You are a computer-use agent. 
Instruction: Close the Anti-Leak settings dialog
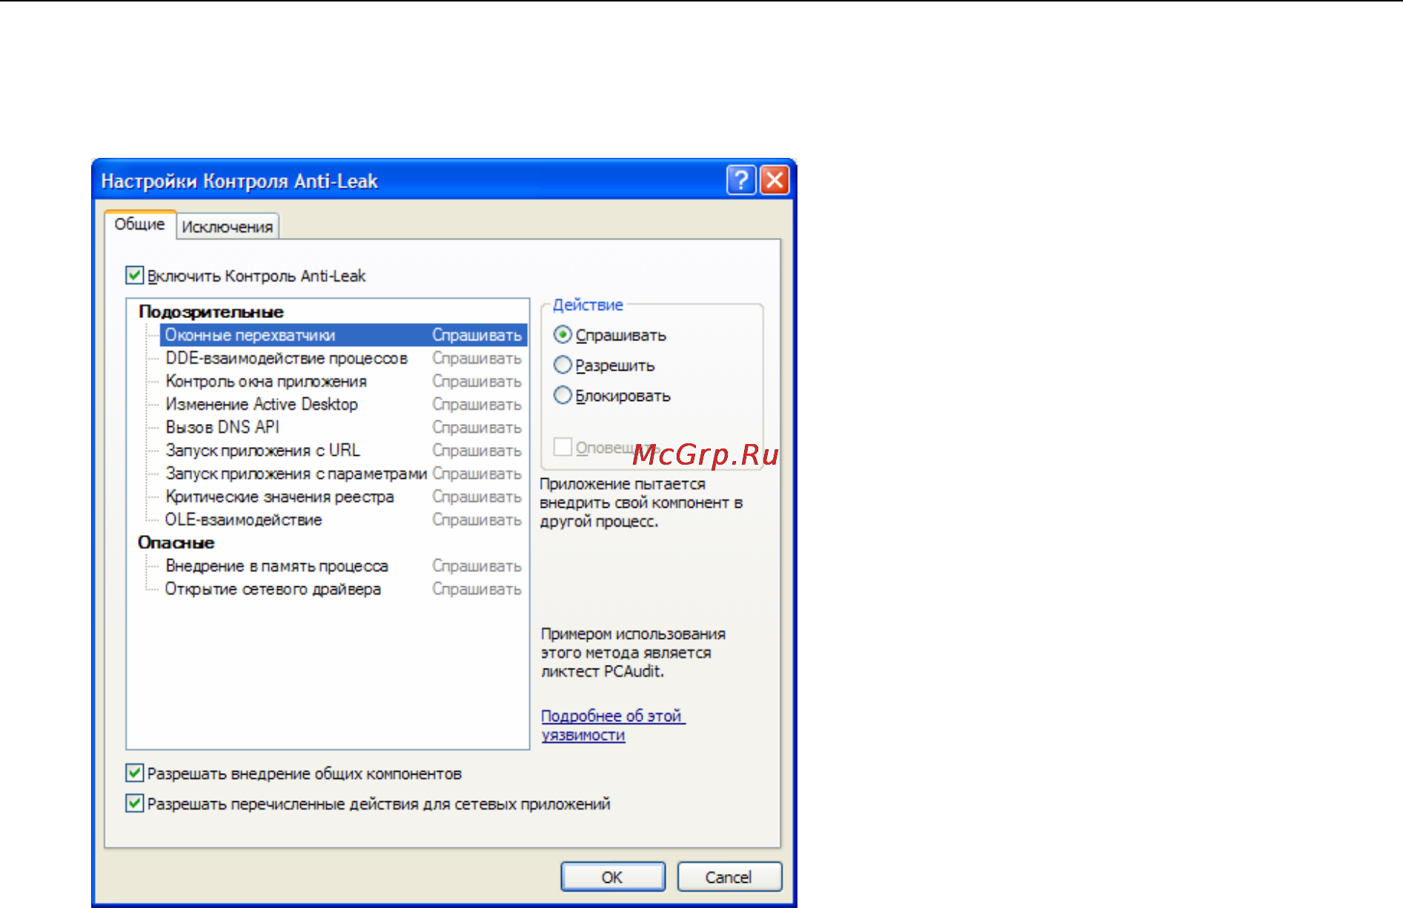point(775,180)
